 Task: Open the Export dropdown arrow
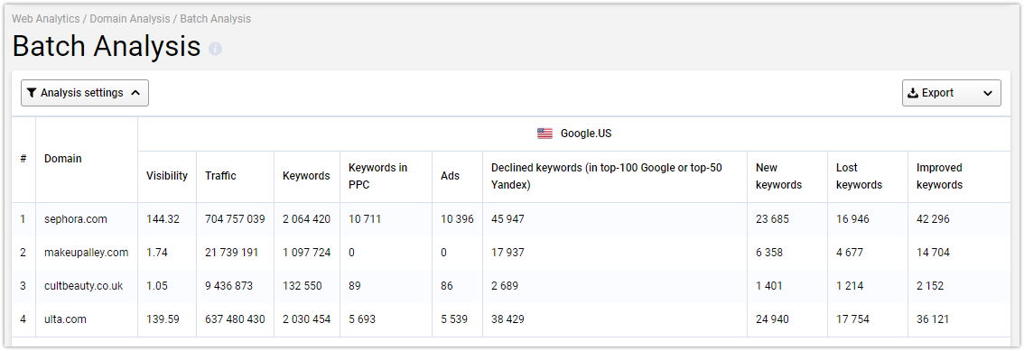(988, 93)
